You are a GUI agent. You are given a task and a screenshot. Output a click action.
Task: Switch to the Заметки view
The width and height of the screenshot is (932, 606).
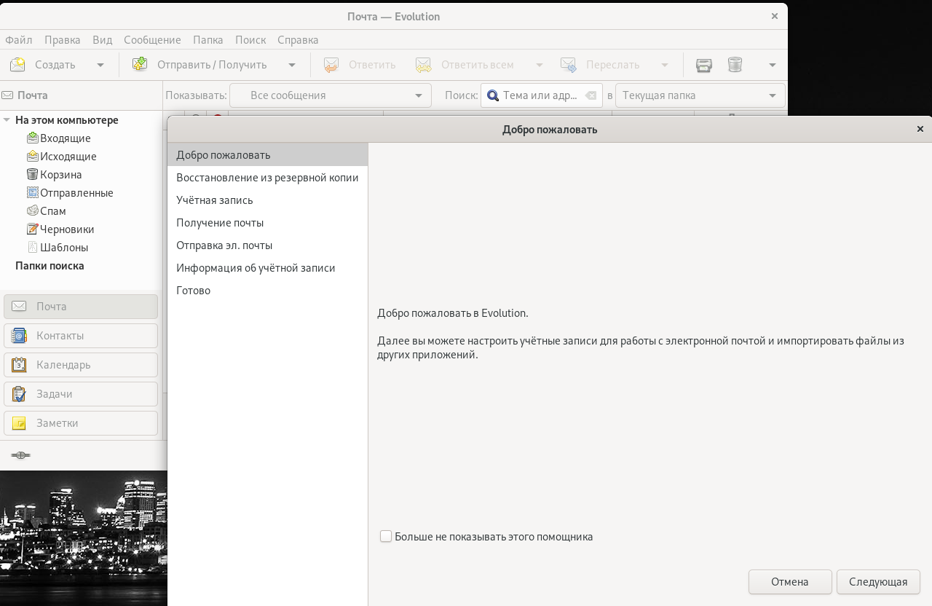tap(81, 423)
